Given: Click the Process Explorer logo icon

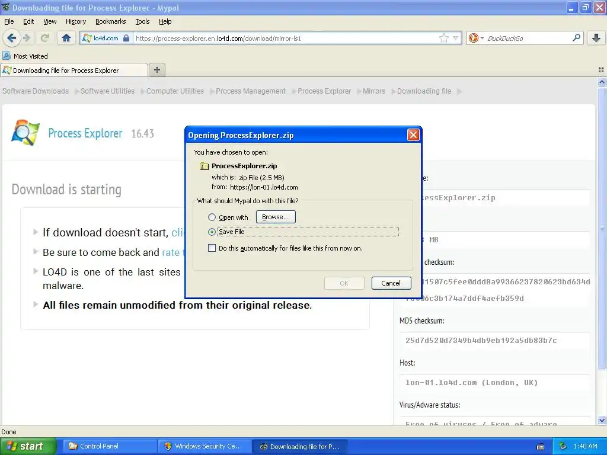Looking at the screenshot, I should 25,133.
